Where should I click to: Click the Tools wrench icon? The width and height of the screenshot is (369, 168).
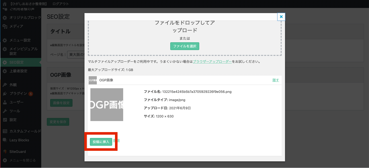click(5, 111)
